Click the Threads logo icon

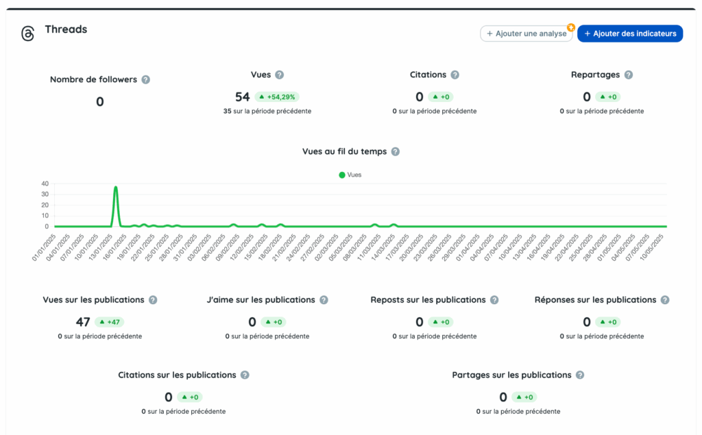pos(27,34)
